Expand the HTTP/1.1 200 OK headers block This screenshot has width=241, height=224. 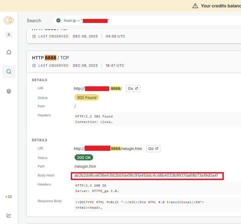click(97, 188)
